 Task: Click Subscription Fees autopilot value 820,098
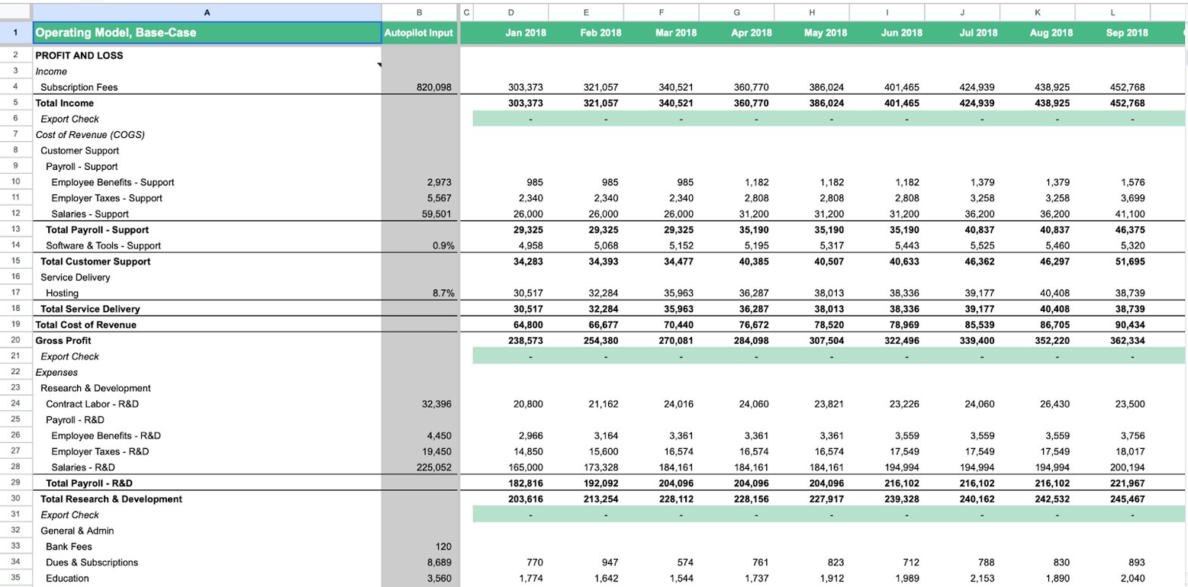[x=419, y=88]
